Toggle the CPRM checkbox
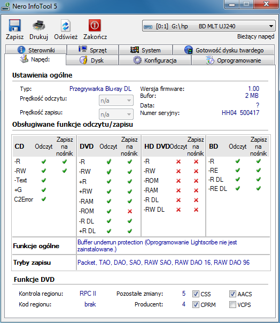The image size is (280, 323). coord(196,304)
